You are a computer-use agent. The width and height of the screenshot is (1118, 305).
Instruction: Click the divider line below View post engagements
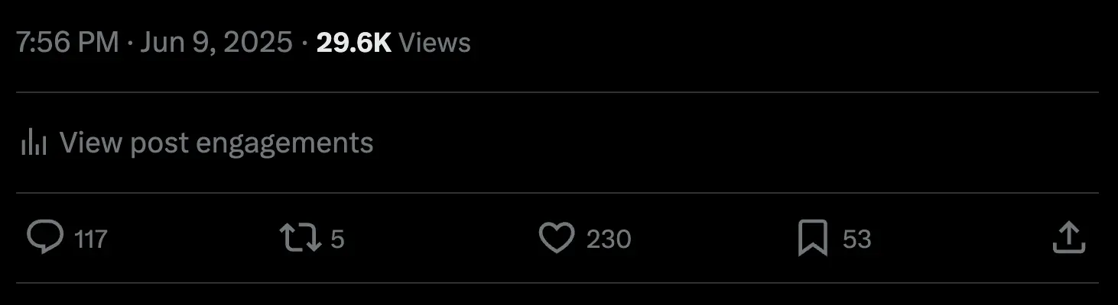click(558, 193)
